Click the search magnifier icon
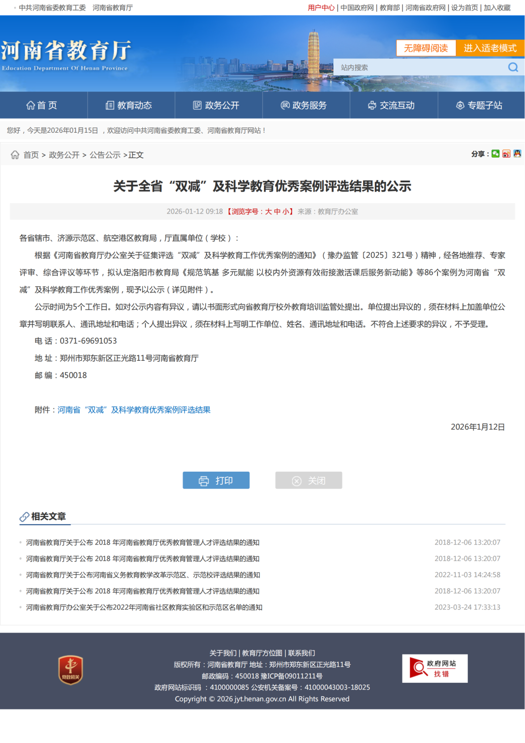Screen dimensions: 525x743 point(513,67)
